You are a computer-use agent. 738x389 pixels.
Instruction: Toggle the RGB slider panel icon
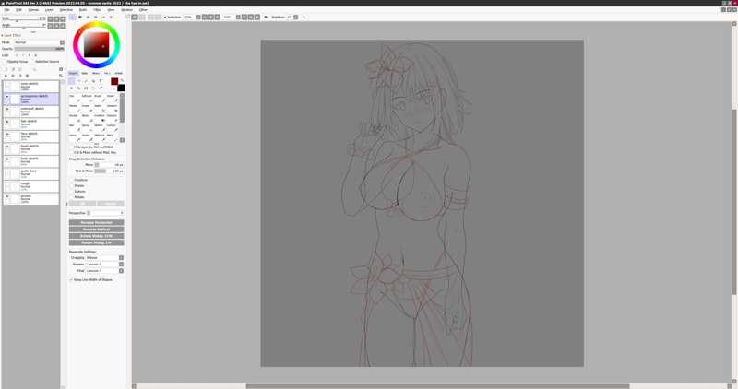(80, 17)
